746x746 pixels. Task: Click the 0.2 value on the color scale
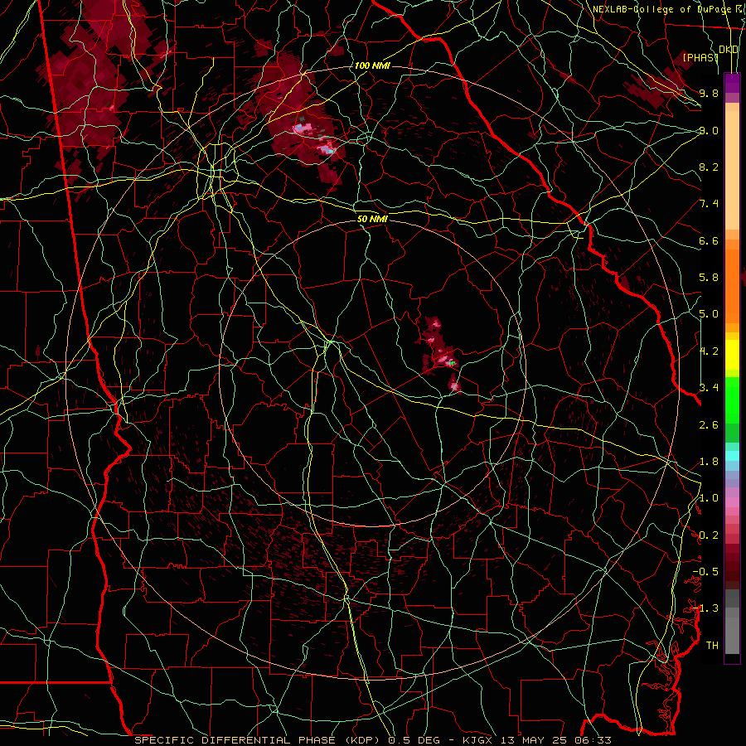pos(709,535)
